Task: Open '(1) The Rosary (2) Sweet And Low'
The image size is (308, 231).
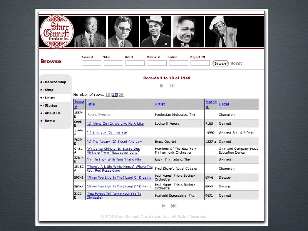Action: click(x=114, y=142)
